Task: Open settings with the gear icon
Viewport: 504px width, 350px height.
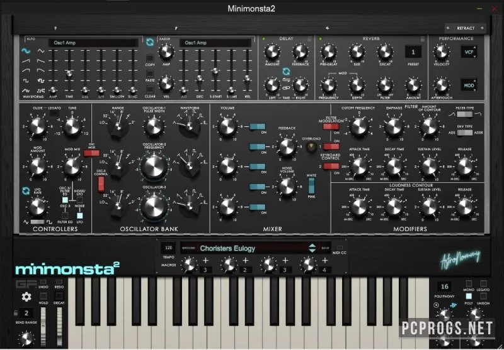Action: [x=26, y=297]
